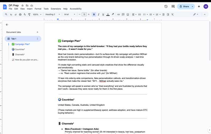Open line and paragraph spacing

coord(140,15)
